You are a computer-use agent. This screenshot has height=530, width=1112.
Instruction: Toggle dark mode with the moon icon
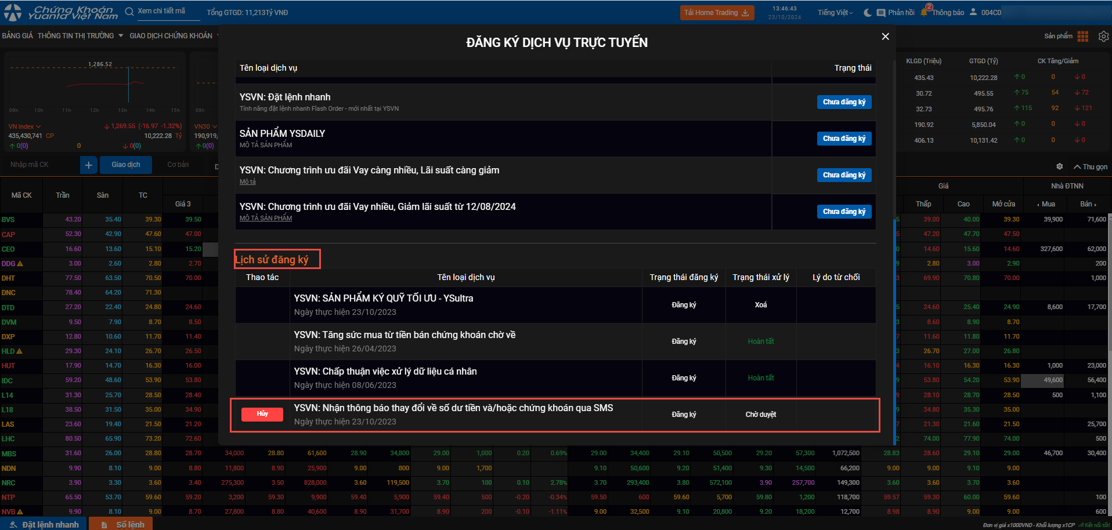(x=867, y=13)
